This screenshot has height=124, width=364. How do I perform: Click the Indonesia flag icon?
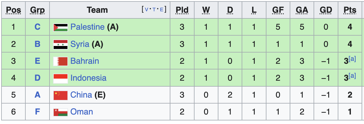click(x=61, y=78)
